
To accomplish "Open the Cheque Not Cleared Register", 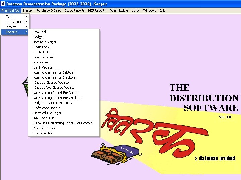I will tap(64, 87).
